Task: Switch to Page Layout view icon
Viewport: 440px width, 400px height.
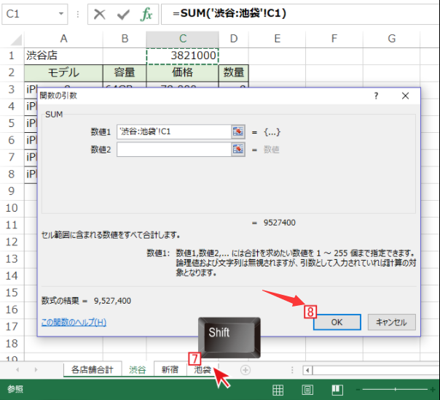Action: coord(307,390)
